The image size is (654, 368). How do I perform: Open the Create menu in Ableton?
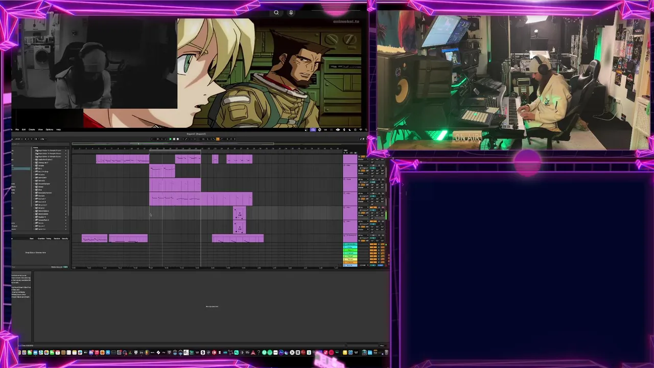32,129
